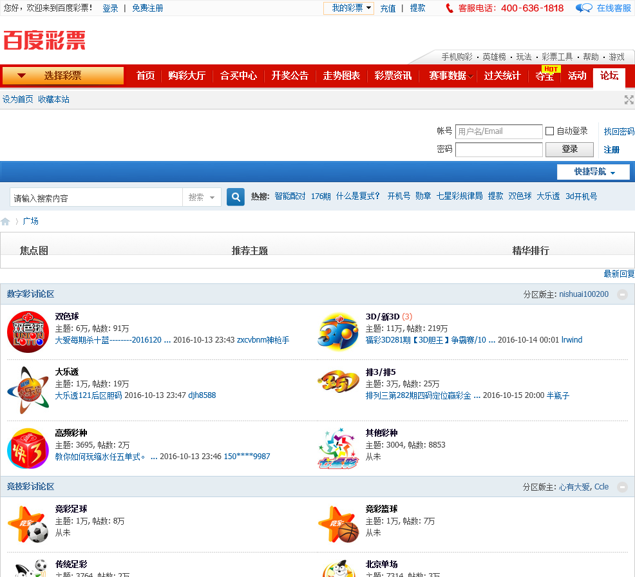Open 夺宝 HOT nav item
Viewport: 635px width, 577px height.
pos(545,75)
